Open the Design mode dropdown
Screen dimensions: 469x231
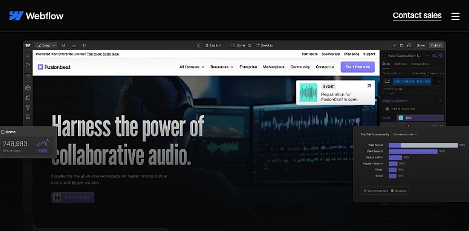point(46,45)
